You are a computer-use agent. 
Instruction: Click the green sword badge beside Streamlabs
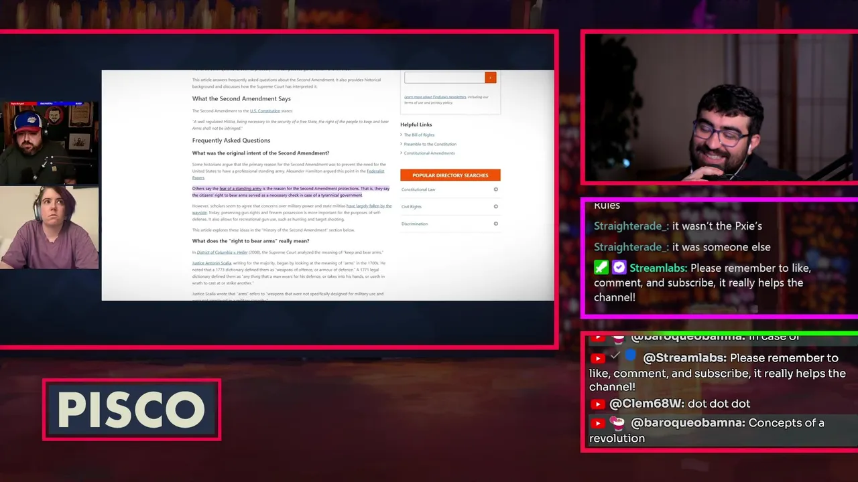pyautogui.click(x=601, y=268)
